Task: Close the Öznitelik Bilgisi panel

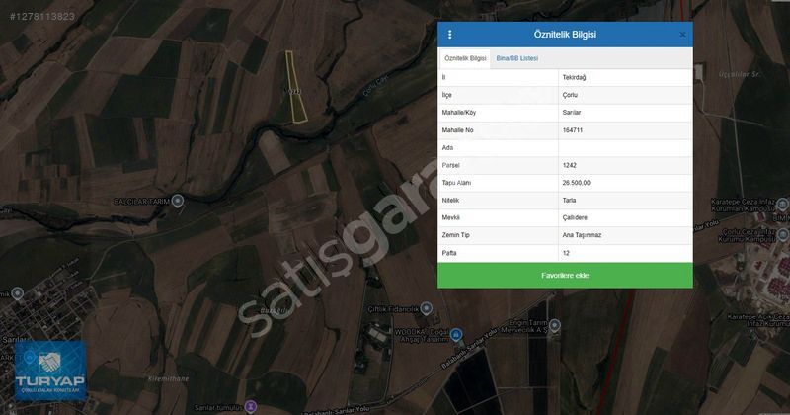Action: pos(682,35)
